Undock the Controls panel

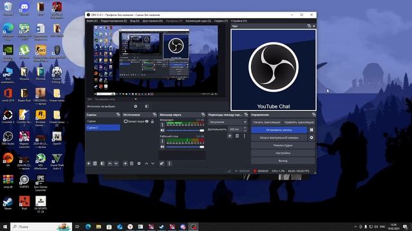(x=314, y=115)
